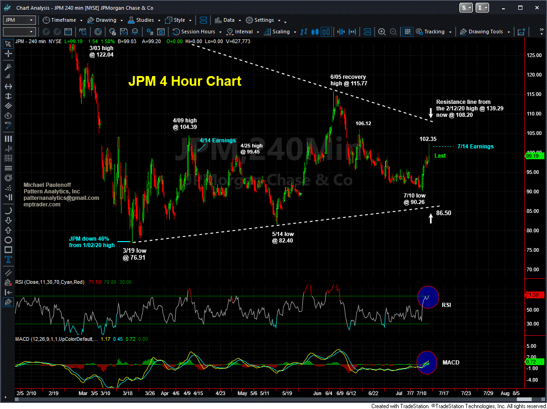Expand the Scaling dropdown

(x=295, y=32)
